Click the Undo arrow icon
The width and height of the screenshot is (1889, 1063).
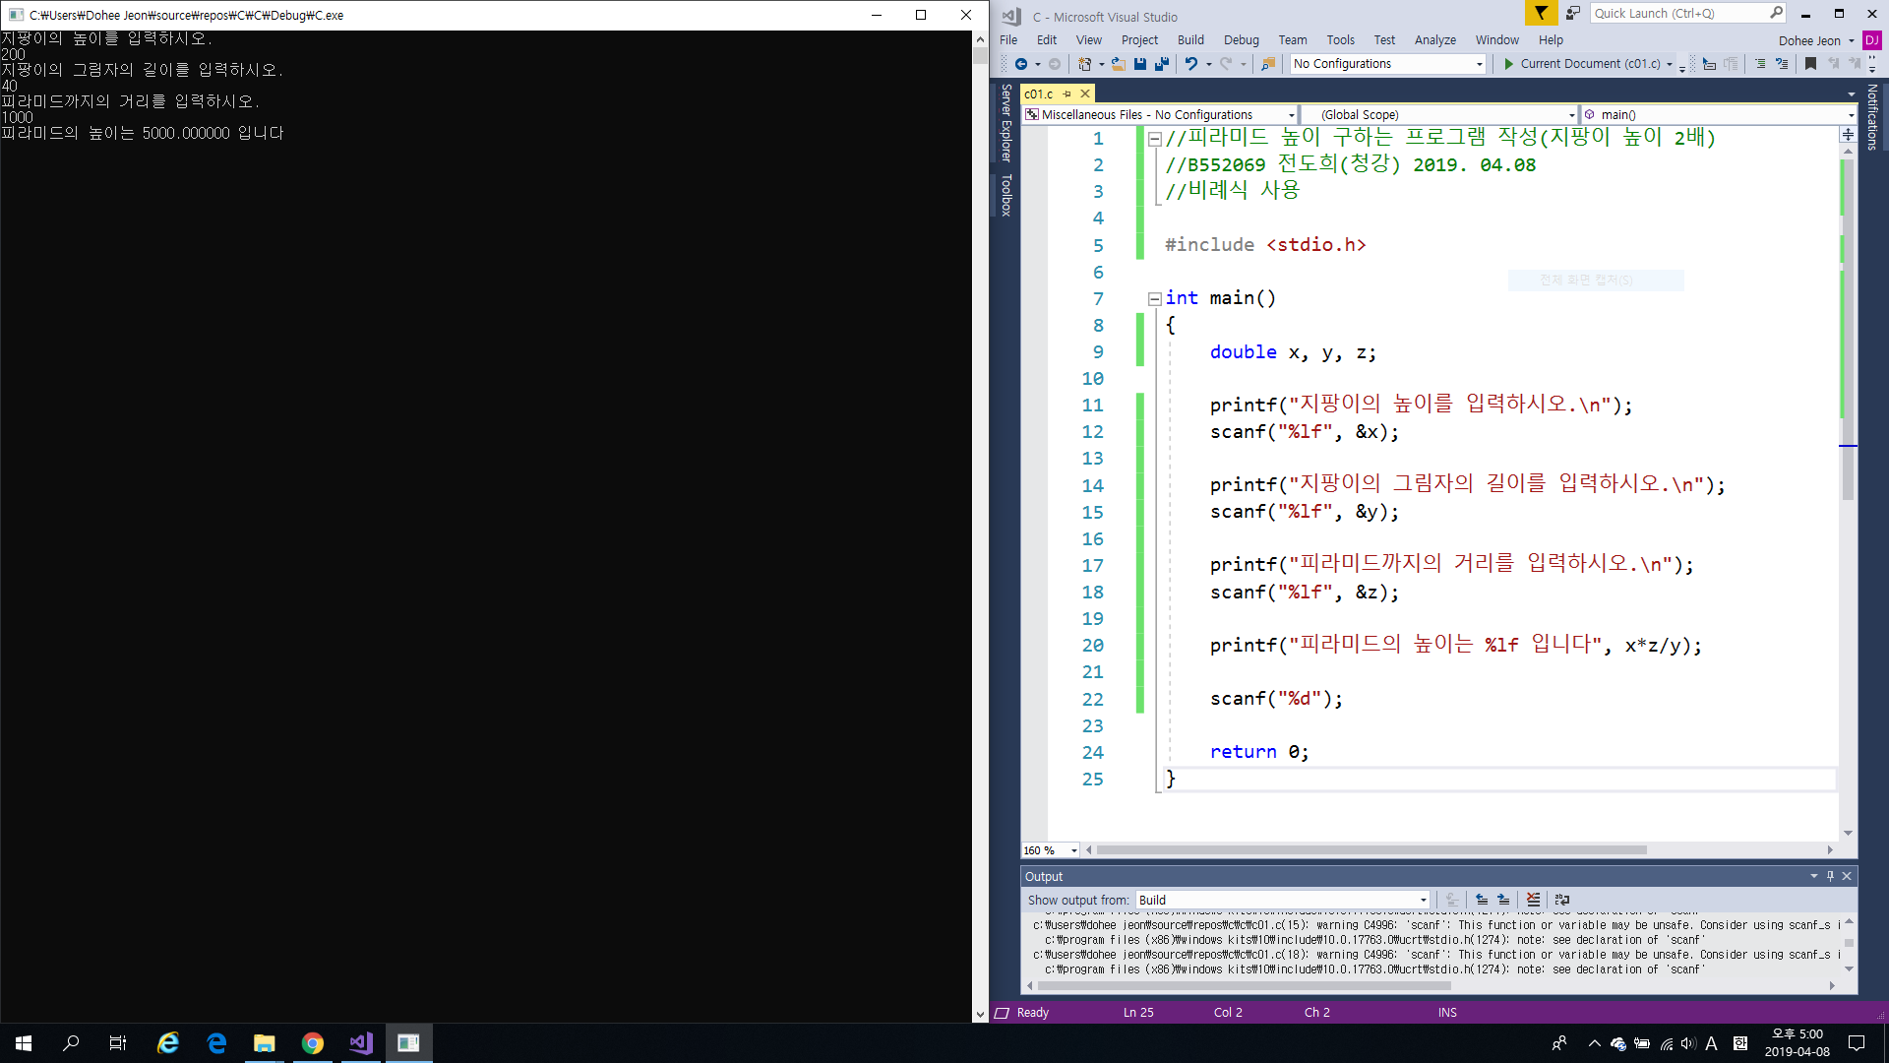pyautogui.click(x=1190, y=64)
